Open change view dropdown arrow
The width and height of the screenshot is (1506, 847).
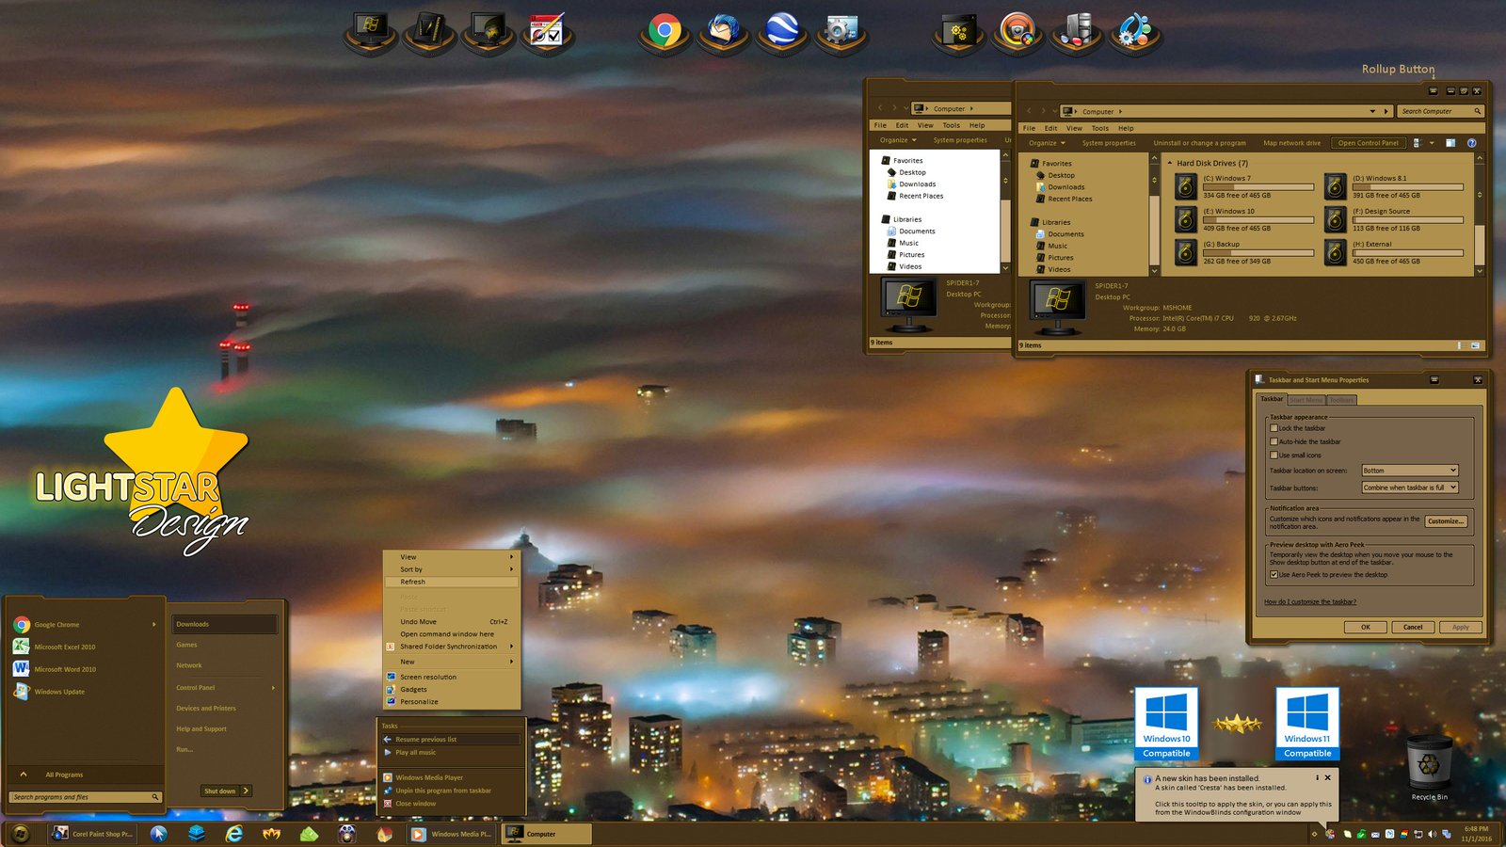1432,143
